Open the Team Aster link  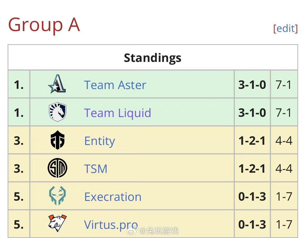tap(115, 85)
